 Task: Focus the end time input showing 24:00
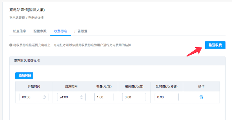point(68,97)
